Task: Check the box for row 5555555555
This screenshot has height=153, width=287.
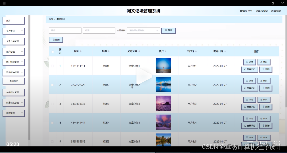Action: [x=52, y=142]
